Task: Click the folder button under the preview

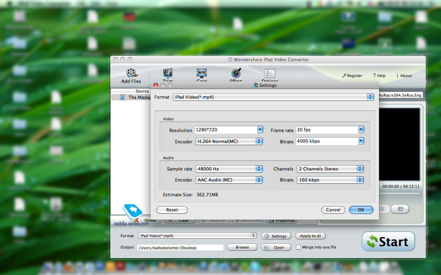Action: point(400,209)
